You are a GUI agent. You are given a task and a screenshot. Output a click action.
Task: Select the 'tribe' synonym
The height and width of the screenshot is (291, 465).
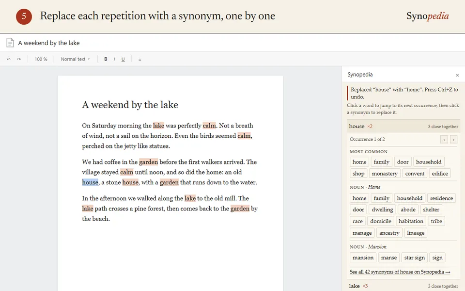436,221
